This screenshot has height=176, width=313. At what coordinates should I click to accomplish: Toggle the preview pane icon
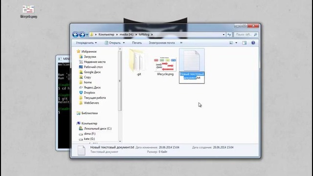click(x=245, y=43)
